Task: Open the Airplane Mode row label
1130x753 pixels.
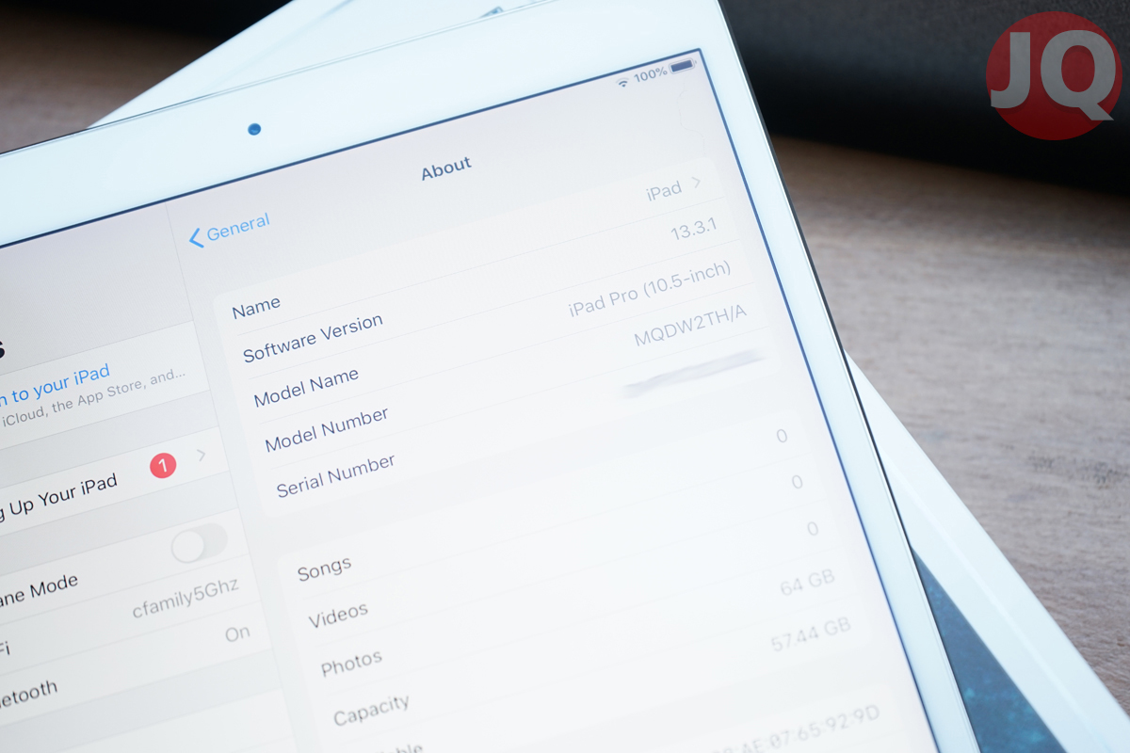Action: 38,589
